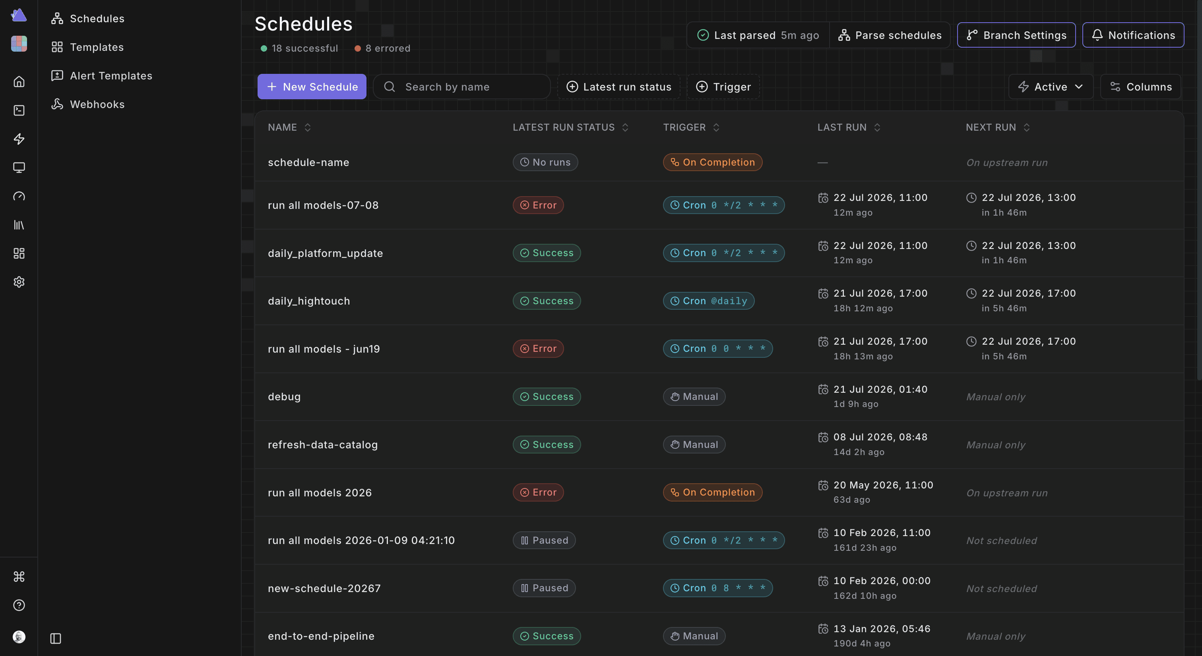Screen dimensions: 1202x656
Task: Click the Parse schedules button
Action: point(890,35)
